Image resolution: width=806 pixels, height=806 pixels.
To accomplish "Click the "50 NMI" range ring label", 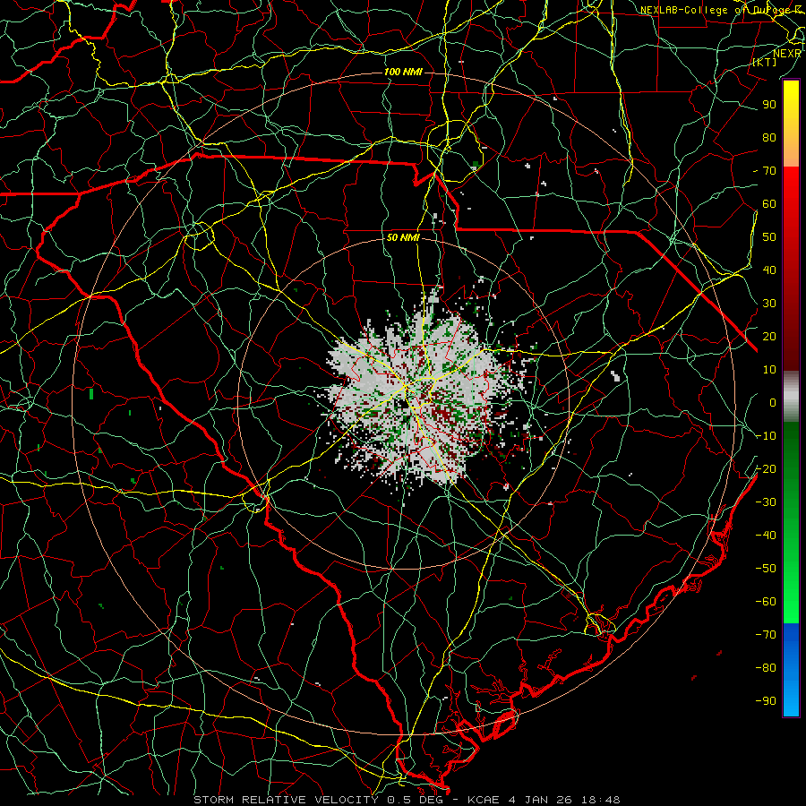I will (403, 237).
